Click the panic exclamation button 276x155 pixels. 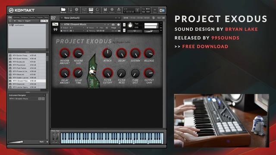(138, 10)
